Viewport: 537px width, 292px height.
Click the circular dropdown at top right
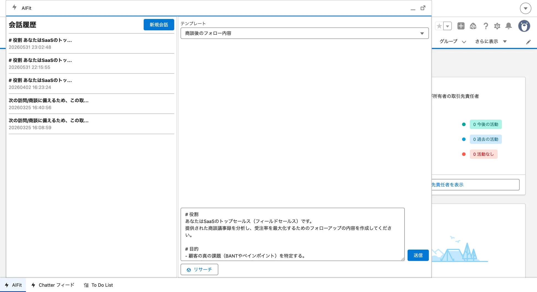coord(525,8)
